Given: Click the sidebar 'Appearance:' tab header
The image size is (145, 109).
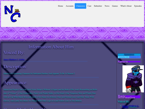Looking at the screenshot, I should click(x=129, y=55).
